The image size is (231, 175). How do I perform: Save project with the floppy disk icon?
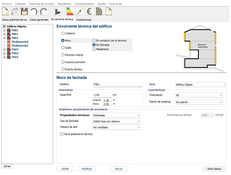[24, 12]
